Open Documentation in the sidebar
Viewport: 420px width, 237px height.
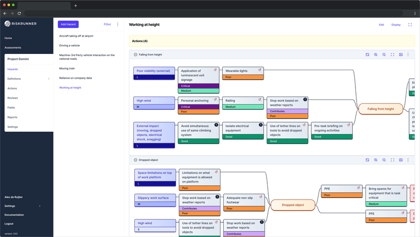14,215
